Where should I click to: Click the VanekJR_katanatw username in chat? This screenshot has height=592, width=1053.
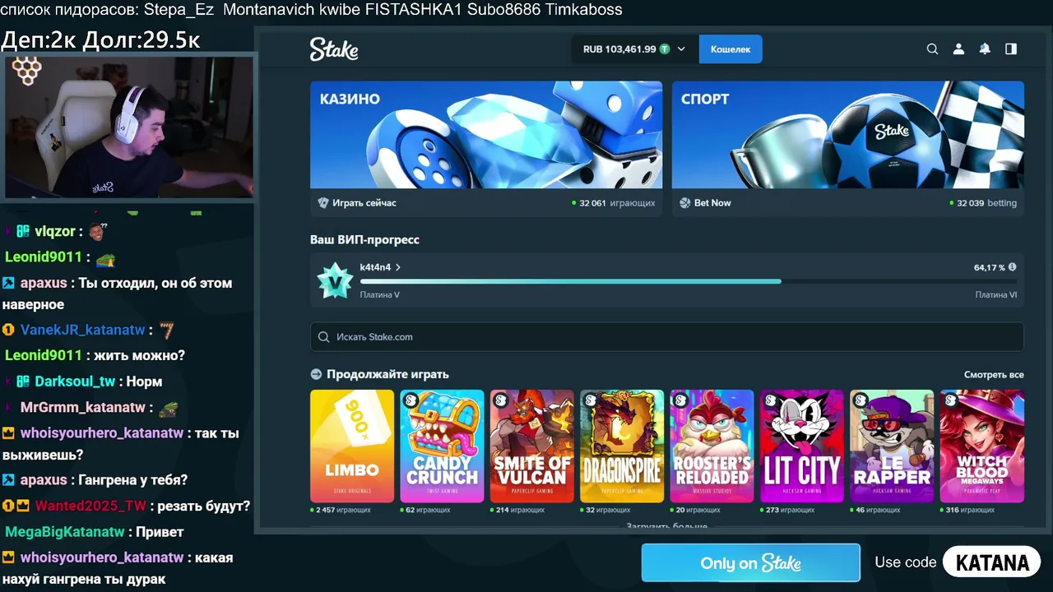82,330
